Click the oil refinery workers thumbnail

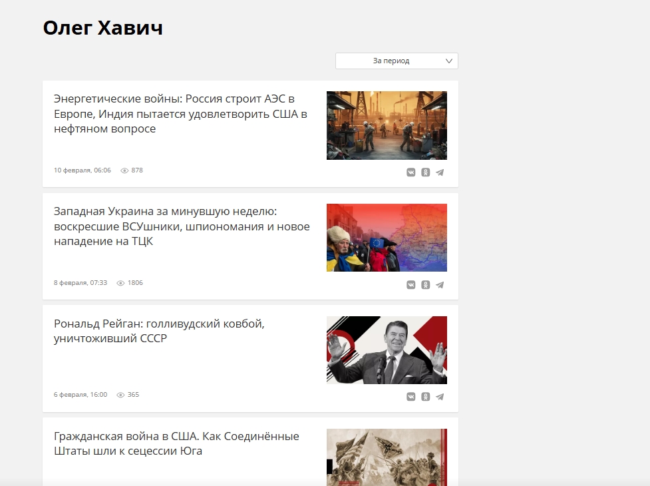387,125
